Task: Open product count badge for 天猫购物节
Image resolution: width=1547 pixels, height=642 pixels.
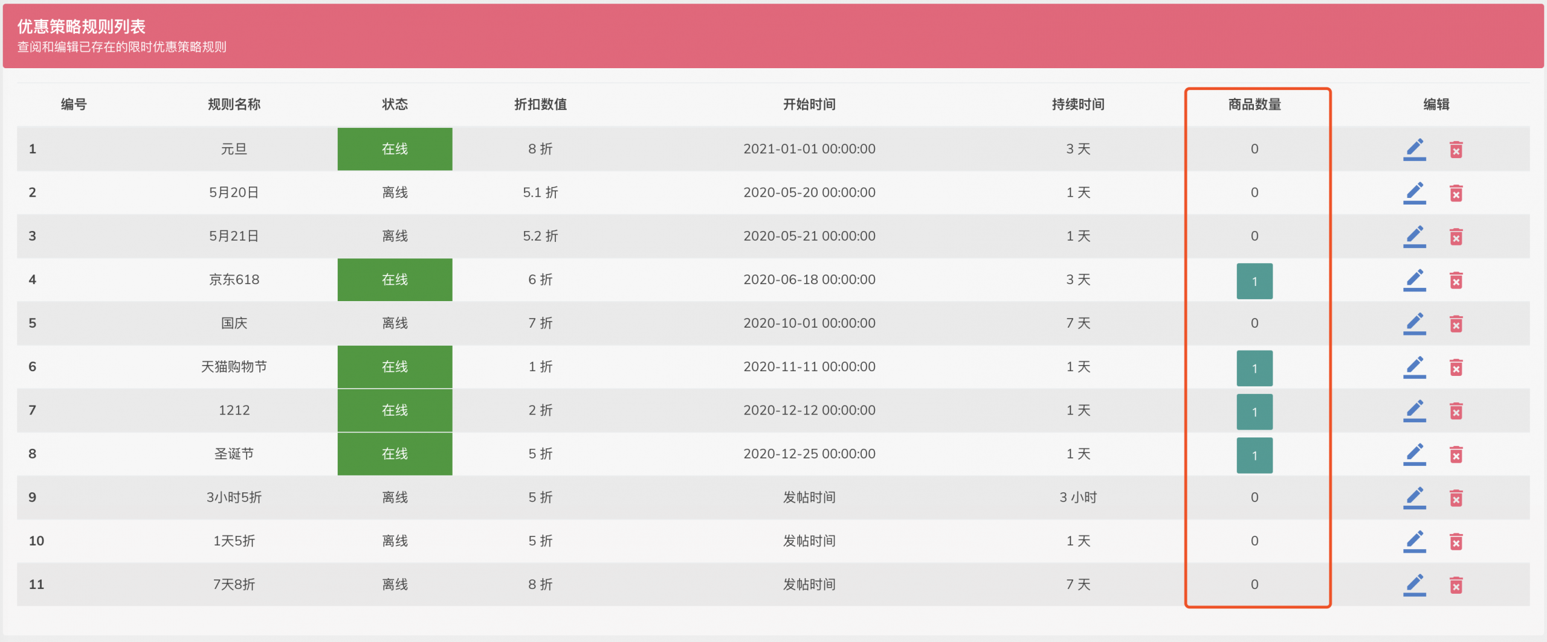Action: pos(1255,368)
